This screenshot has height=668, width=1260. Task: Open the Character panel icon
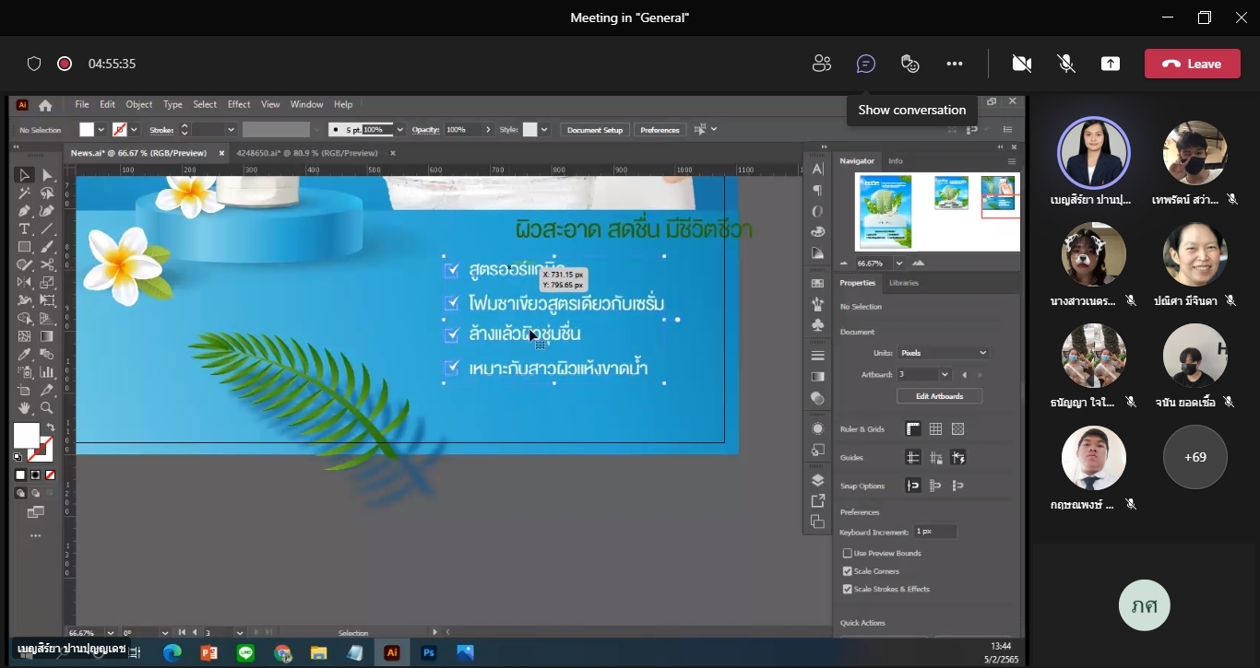[x=817, y=169]
